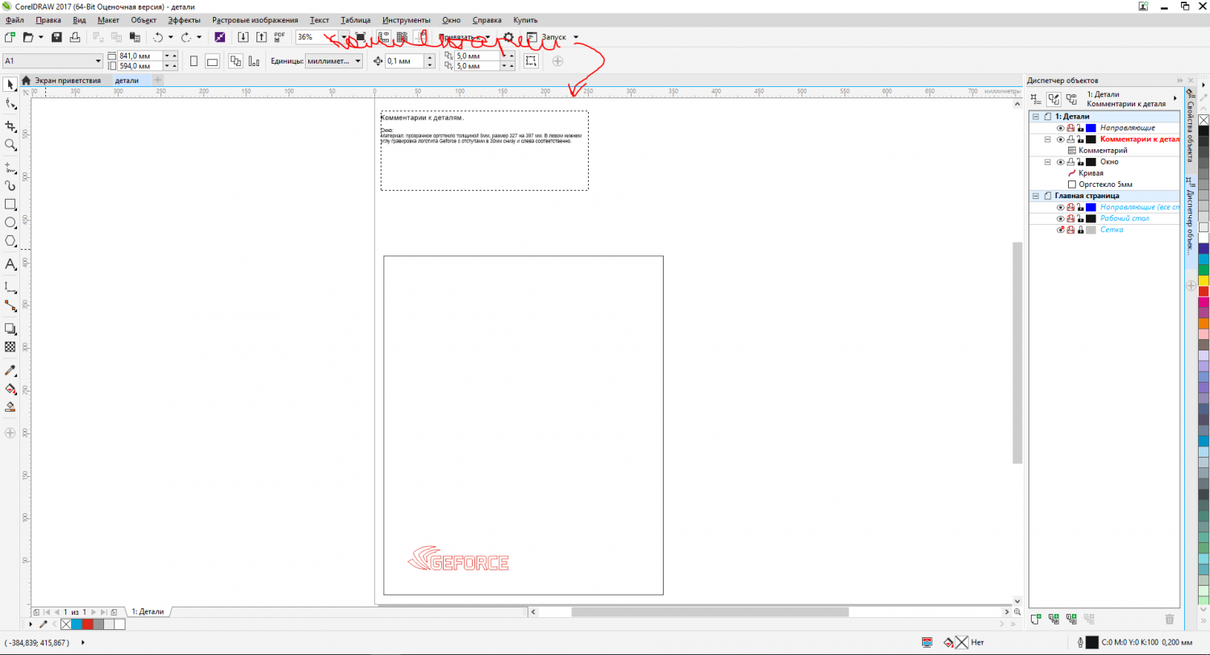
Task: Hide the Комментарии к деталям layer
Action: [1061, 139]
